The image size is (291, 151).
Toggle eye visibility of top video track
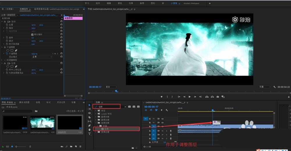[x=162, y=119]
